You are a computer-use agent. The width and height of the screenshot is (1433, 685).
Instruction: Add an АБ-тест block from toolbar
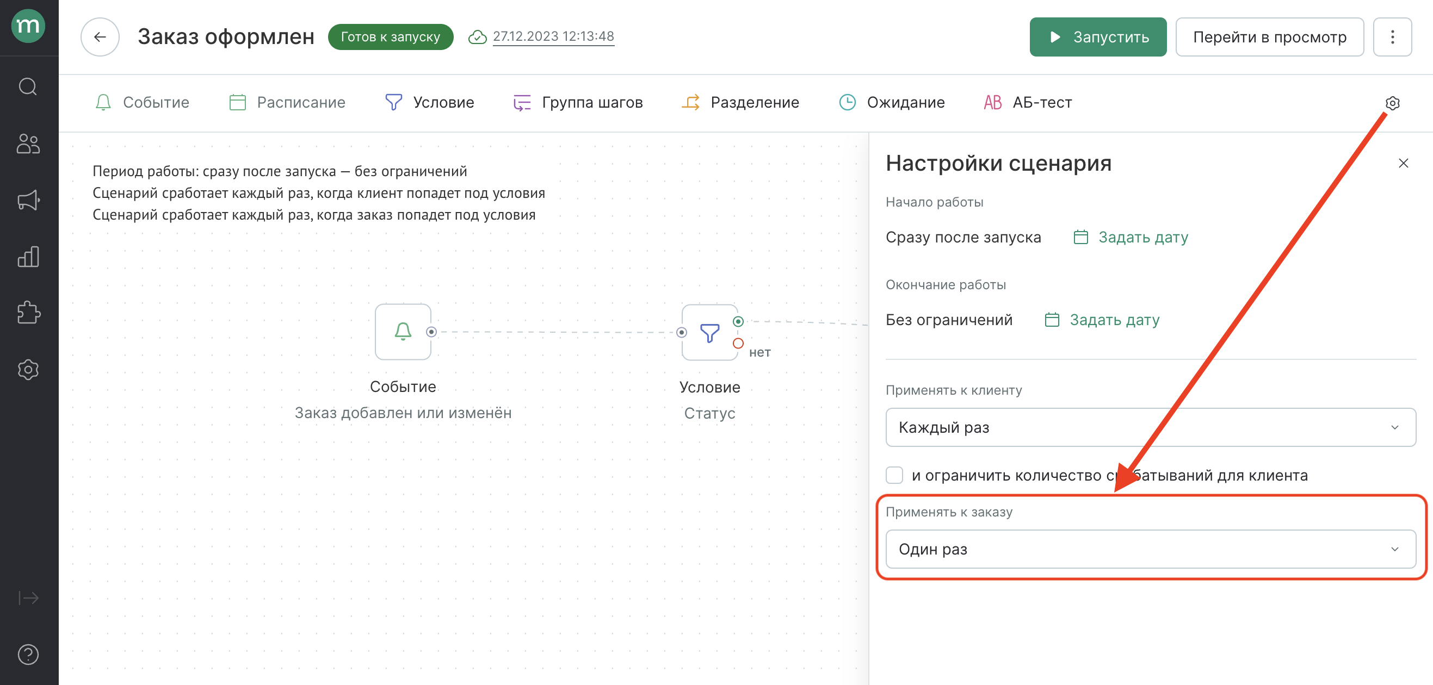pos(1028,102)
